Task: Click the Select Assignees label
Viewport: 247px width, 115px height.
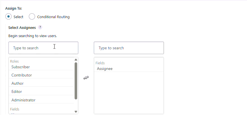Action: (x=22, y=28)
